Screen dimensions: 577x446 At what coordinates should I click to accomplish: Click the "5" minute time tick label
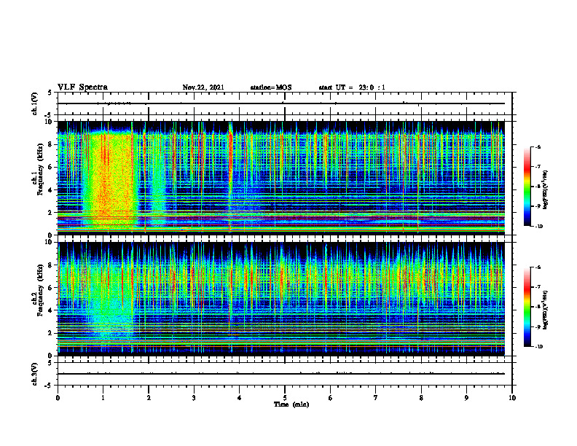coord(285,398)
